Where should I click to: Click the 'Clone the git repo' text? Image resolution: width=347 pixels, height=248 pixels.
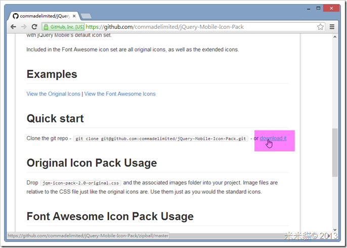(47, 138)
